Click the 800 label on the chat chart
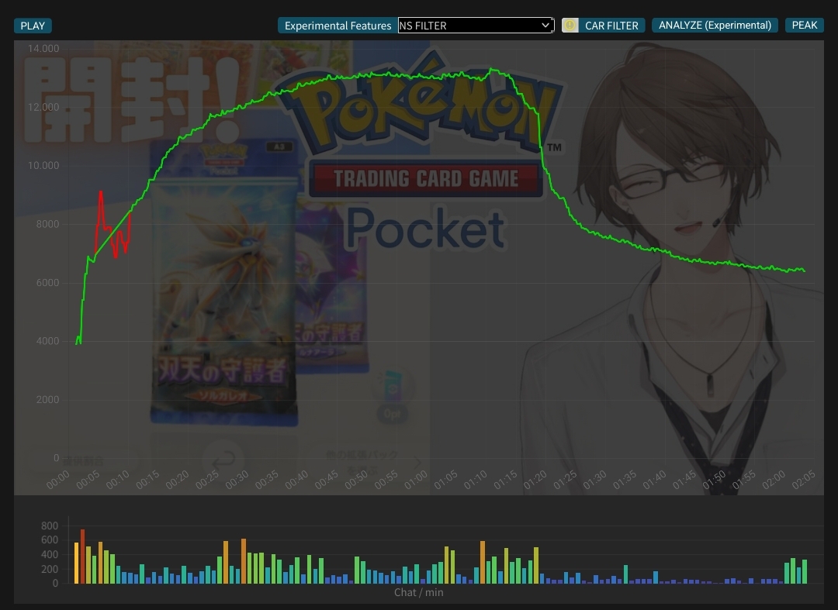This screenshot has width=838, height=610. pos(50,526)
